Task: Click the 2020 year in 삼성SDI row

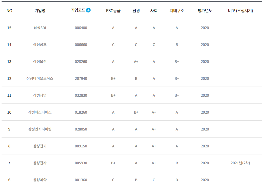Action: (x=205, y=28)
